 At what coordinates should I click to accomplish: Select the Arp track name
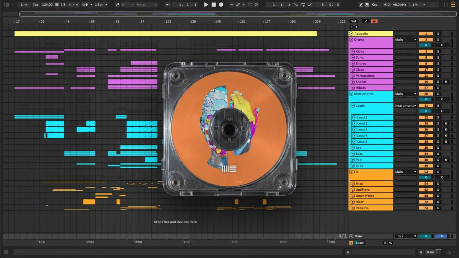(x=359, y=148)
